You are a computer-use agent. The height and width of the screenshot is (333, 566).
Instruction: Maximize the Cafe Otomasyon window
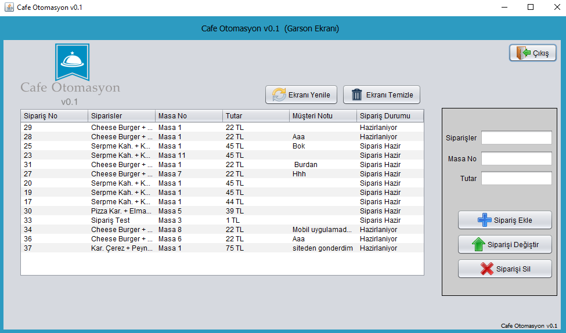[x=530, y=8]
